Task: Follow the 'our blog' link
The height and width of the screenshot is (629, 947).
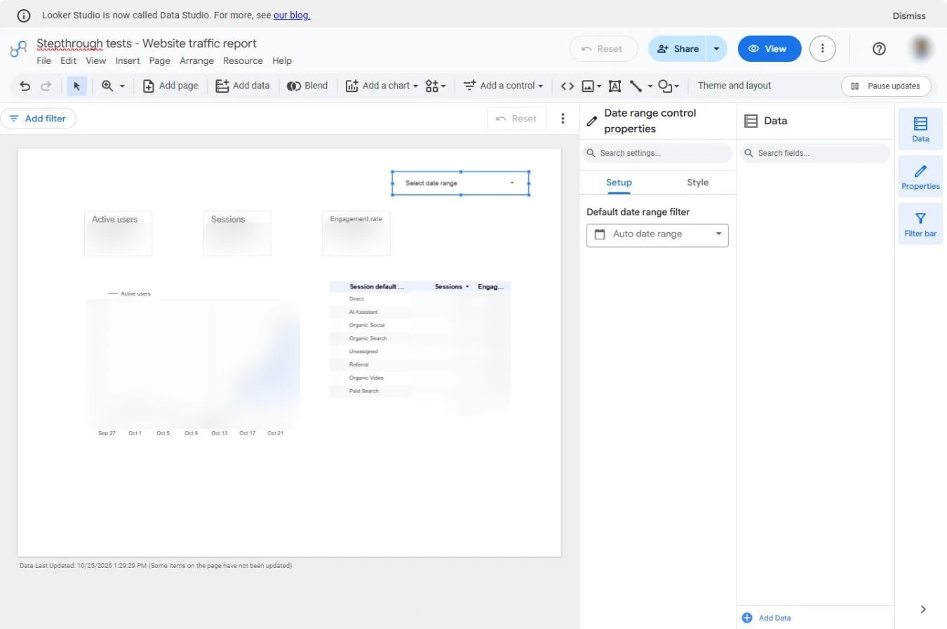Action: [292, 15]
